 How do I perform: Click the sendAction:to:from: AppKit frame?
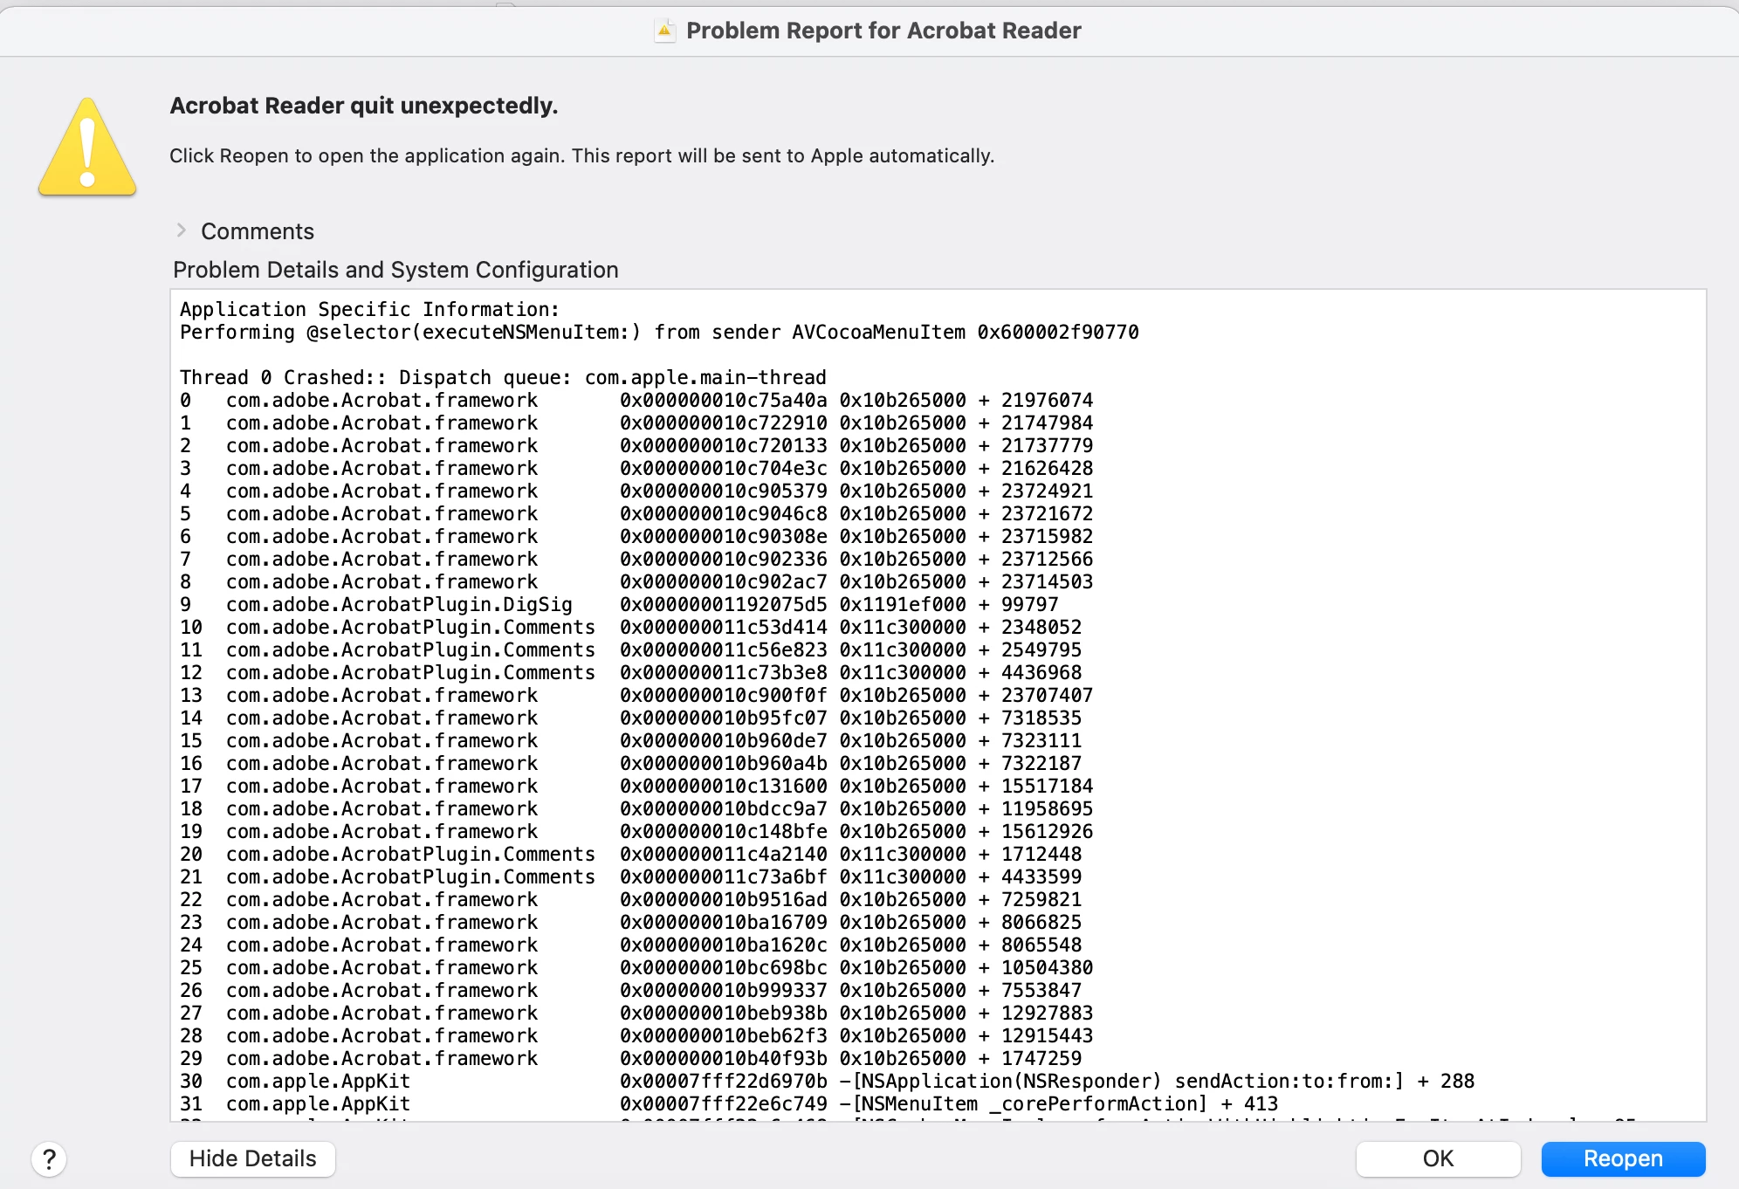click(827, 1081)
